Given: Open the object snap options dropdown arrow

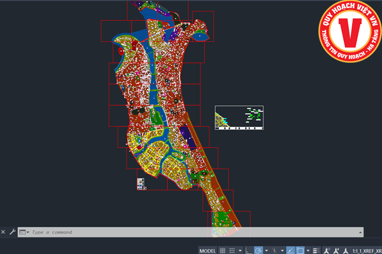Looking at the screenshot, I should [308, 250].
